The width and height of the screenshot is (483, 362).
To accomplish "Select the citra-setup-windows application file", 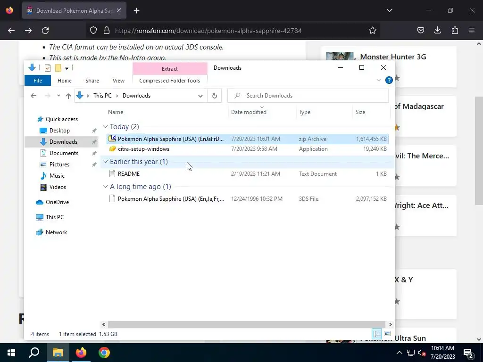I will (x=247, y=149).
